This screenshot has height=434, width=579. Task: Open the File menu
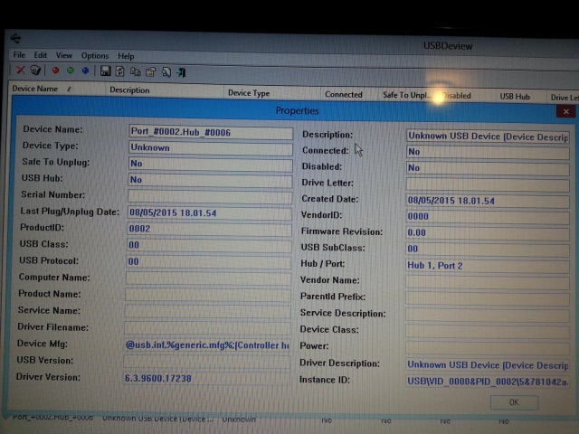(19, 55)
